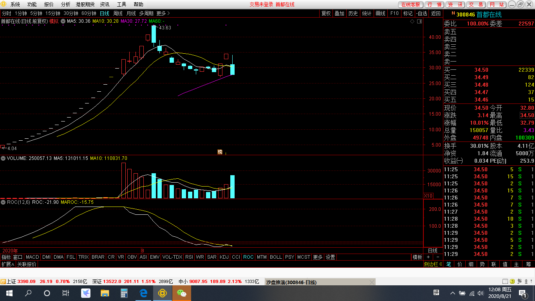Select the MACD indicator tab
535x301 pixels.
(33, 257)
